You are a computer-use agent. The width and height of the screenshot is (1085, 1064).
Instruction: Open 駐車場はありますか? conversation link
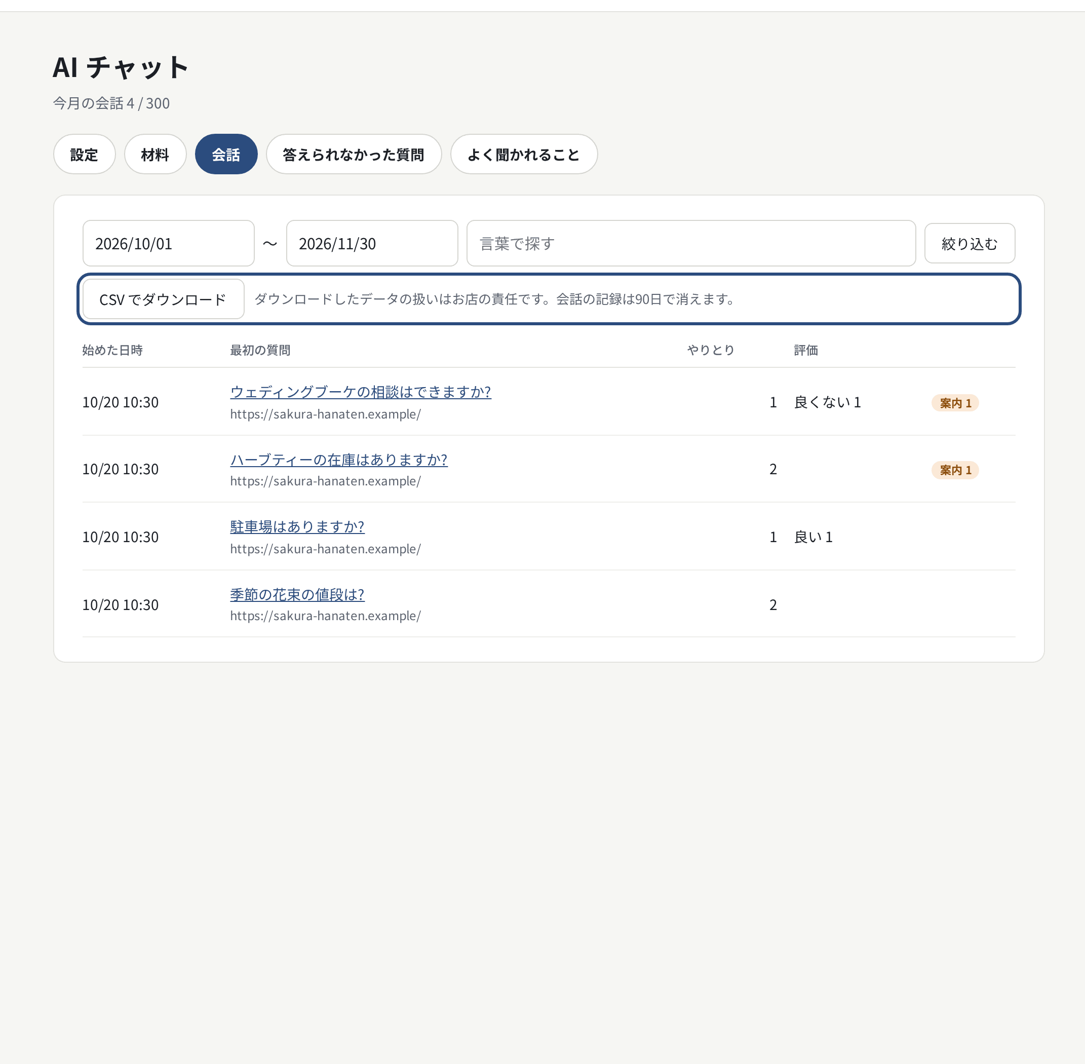pos(297,526)
